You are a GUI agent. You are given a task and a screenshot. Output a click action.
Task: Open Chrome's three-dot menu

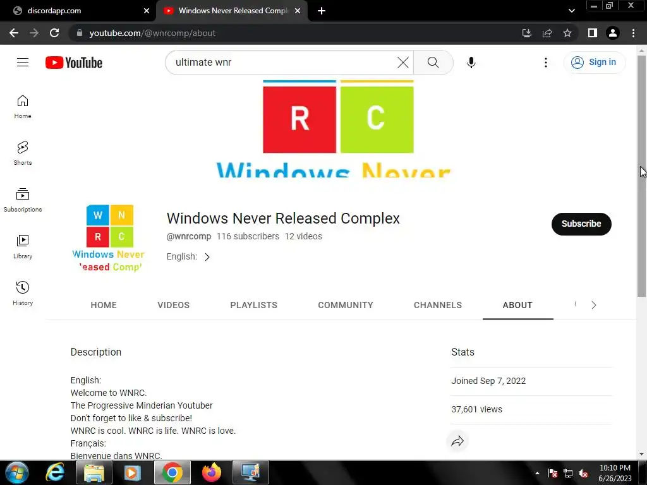coord(633,33)
